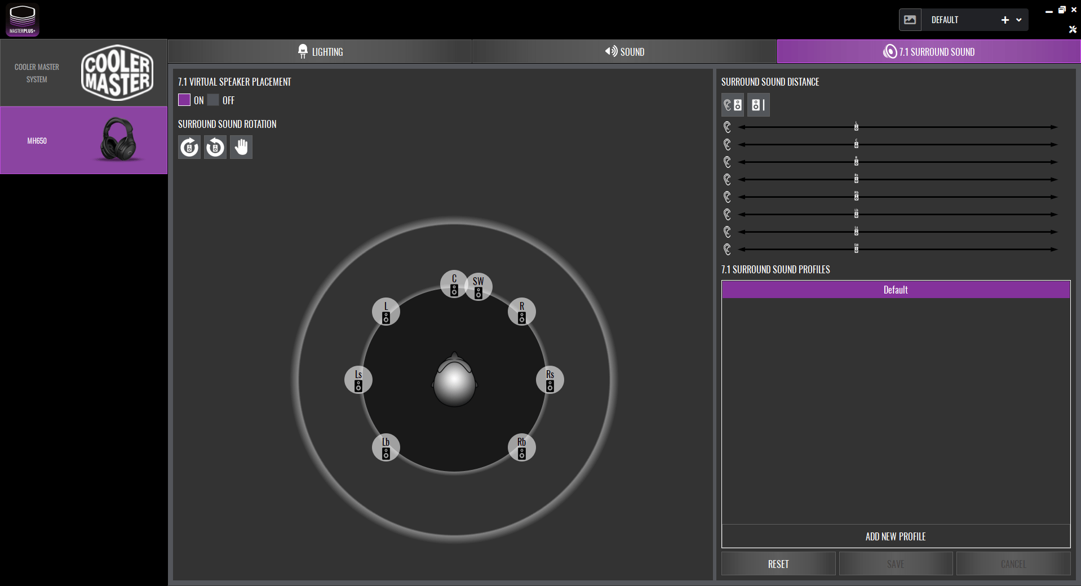Click the L speaker distance slider handle
1081x586 pixels.
coord(856,127)
